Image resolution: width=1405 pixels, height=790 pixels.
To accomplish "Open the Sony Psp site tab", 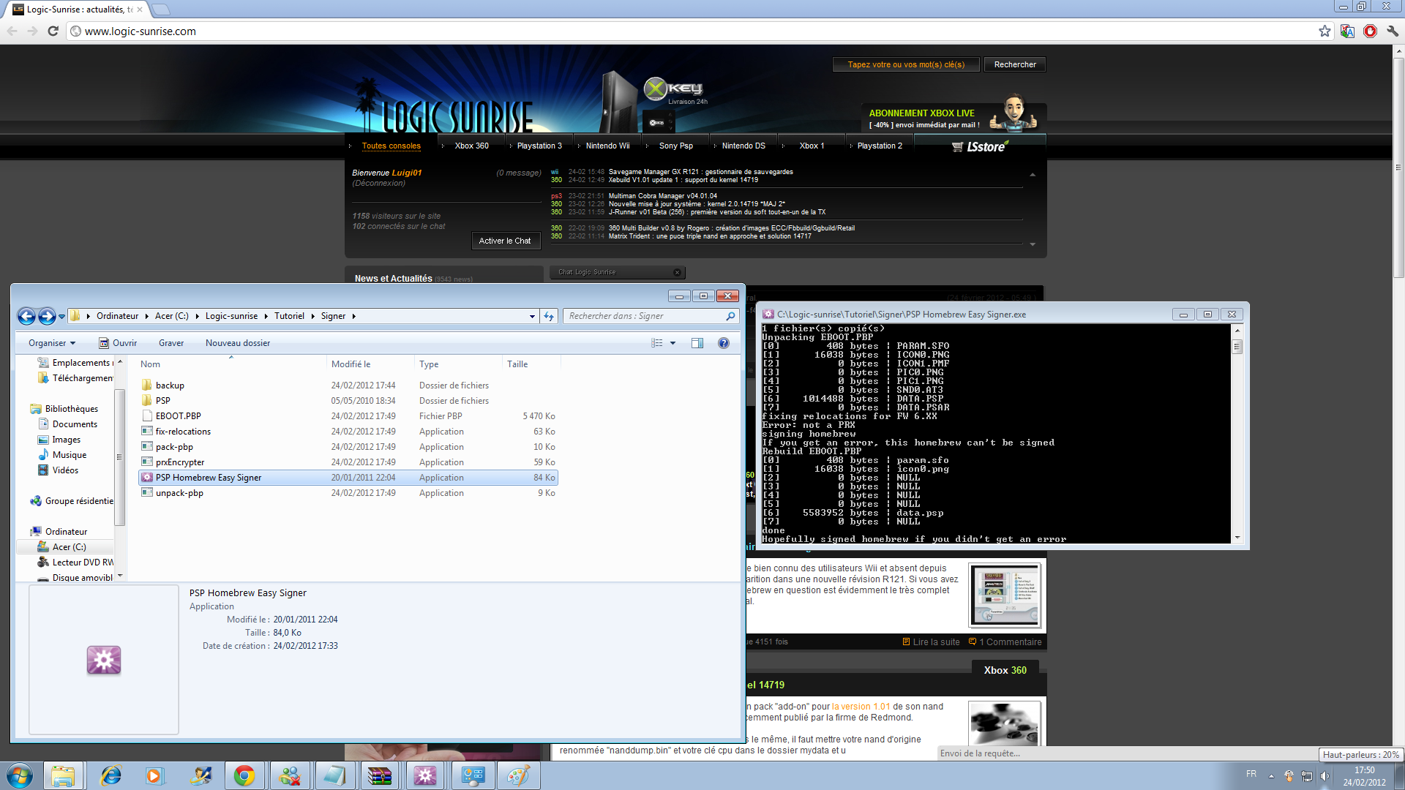I will [x=675, y=146].
